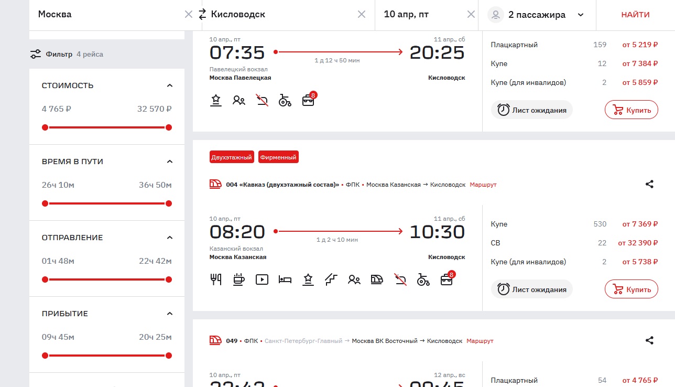Click the left handle of the Отправление slider
The image size is (675, 387).
tap(45, 279)
